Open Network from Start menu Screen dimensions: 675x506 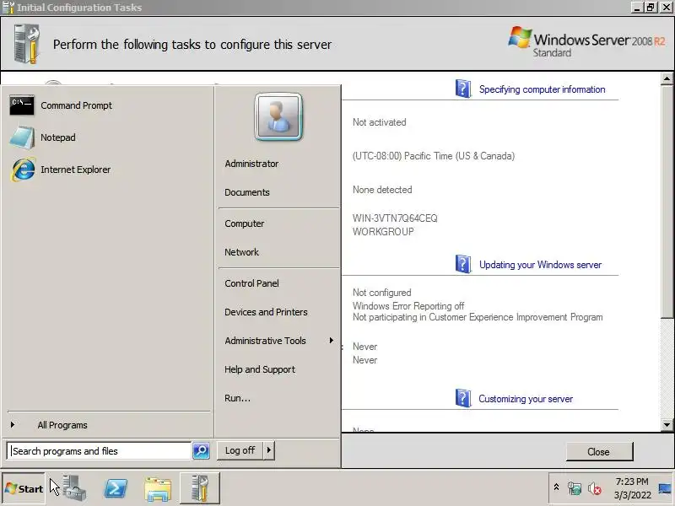(x=241, y=252)
